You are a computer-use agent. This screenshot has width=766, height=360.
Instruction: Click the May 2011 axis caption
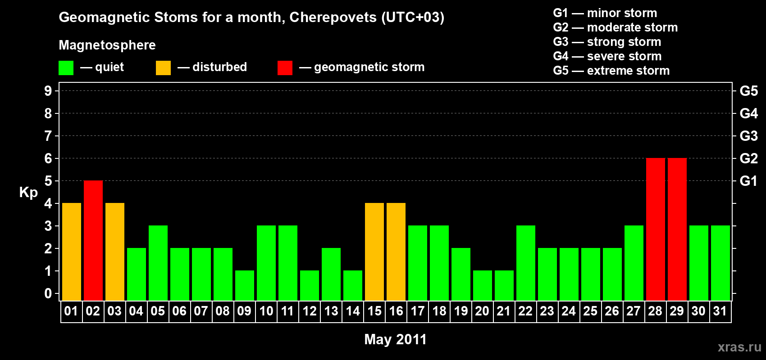[395, 339]
